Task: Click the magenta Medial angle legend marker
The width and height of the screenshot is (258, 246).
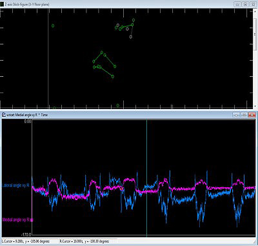Action: pos(32,220)
